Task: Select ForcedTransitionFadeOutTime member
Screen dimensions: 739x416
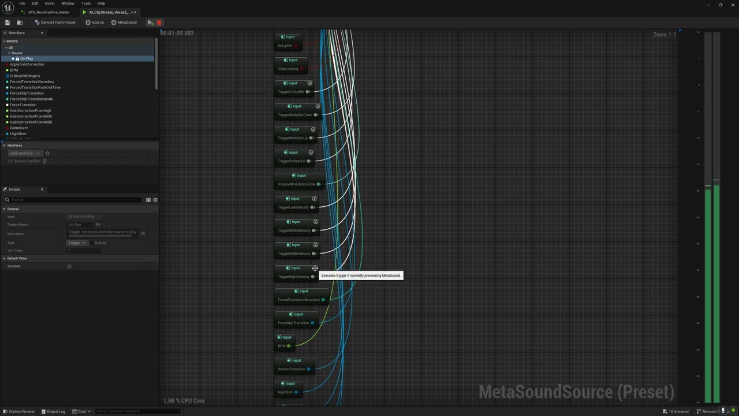Action: click(35, 87)
